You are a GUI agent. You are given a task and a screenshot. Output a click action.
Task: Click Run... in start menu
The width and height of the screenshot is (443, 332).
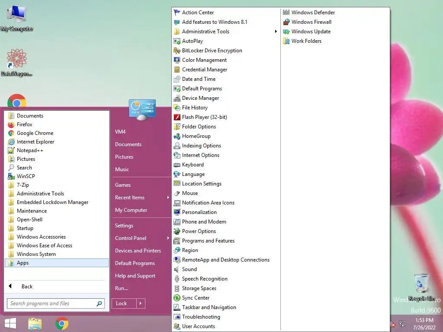(x=122, y=288)
